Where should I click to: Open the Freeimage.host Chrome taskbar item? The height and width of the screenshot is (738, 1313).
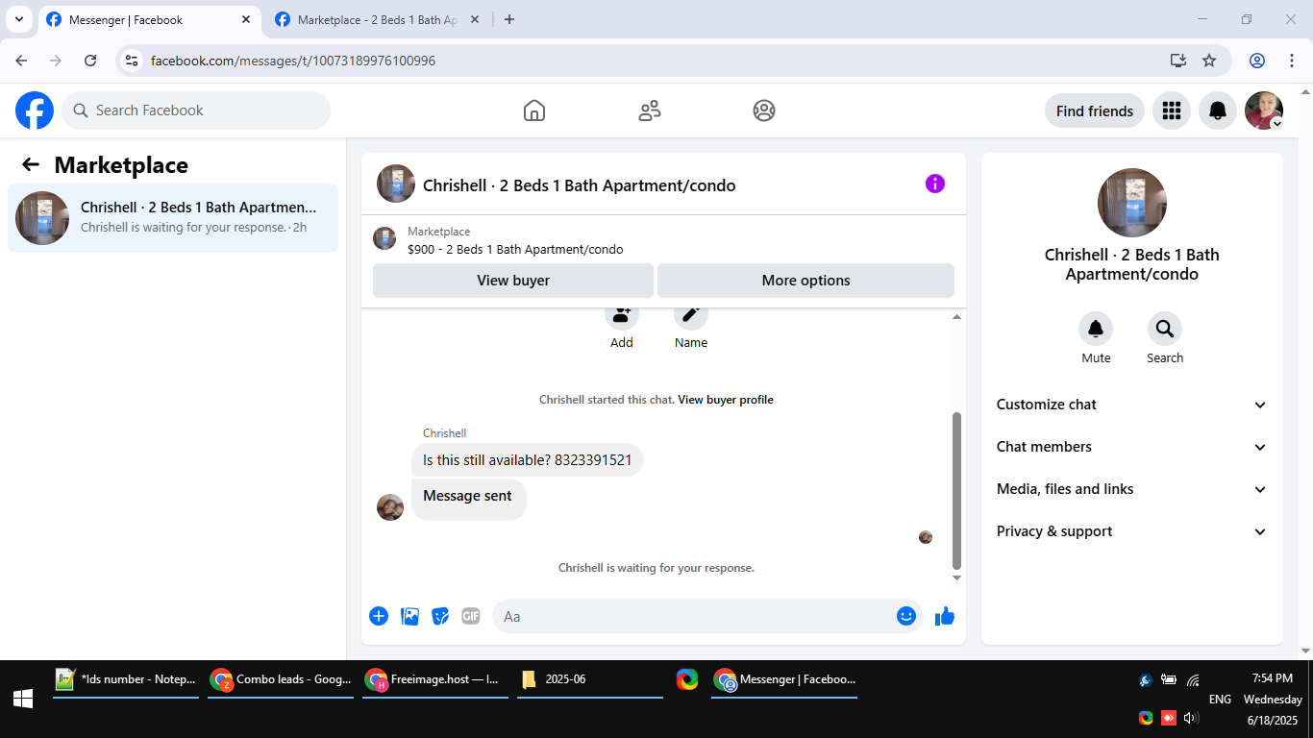click(x=435, y=679)
